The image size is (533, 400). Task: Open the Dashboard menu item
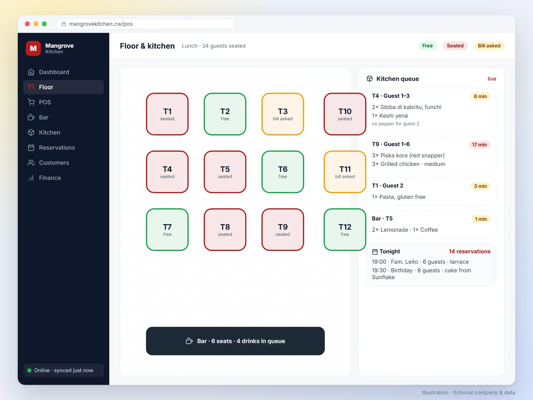pyautogui.click(x=63, y=72)
